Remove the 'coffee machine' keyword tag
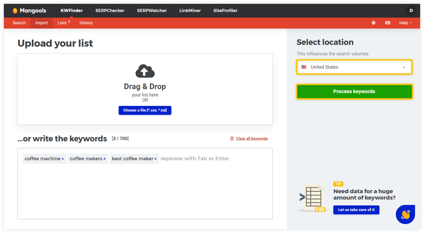This screenshot has height=233, width=424. [63, 159]
